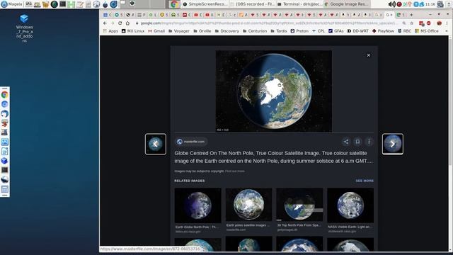Go to the Chrome home page icon
The image size is (453, 255).
click(x=127, y=23)
